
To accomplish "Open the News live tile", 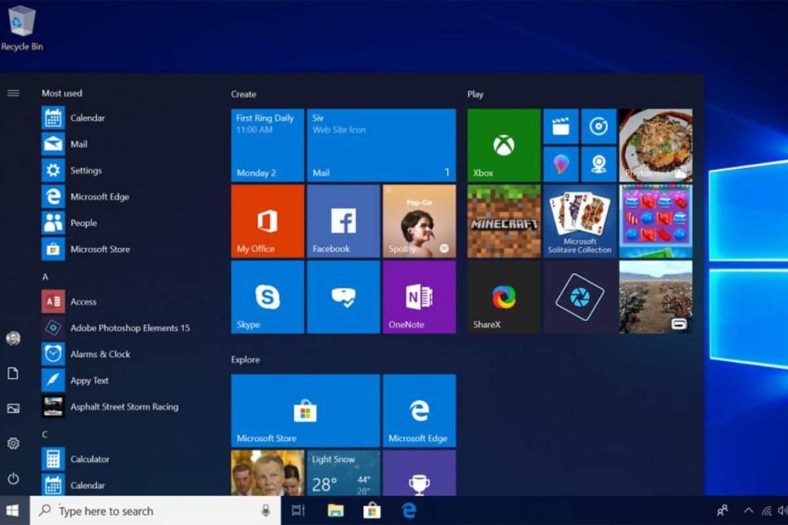I will (x=267, y=473).
